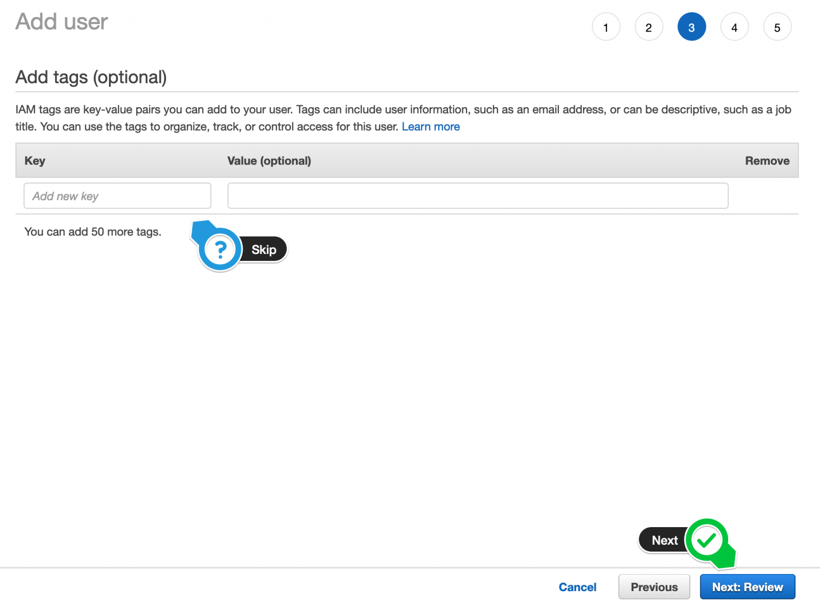This screenshot has width=820, height=605.
Task: Cancel the Add user process
Action: [578, 587]
